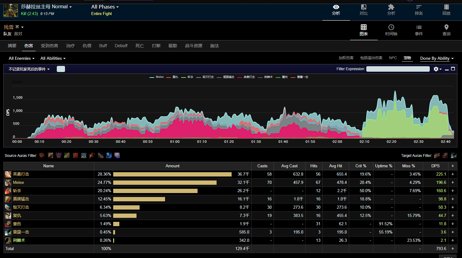
Task: Toggle NPC filter option
Action: [393, 58]
